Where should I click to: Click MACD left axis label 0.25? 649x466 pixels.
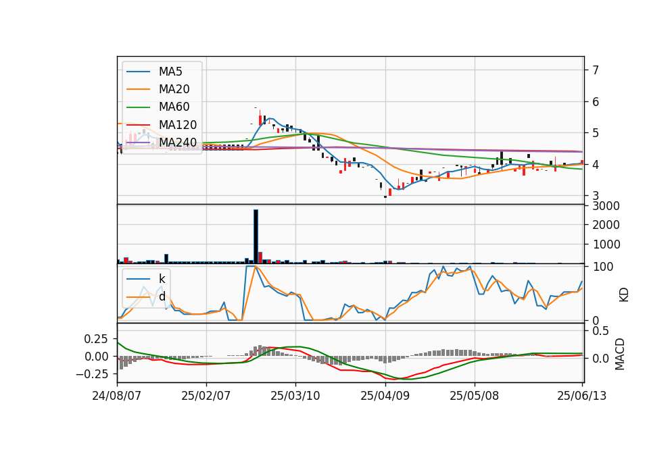tap(95, 339)
